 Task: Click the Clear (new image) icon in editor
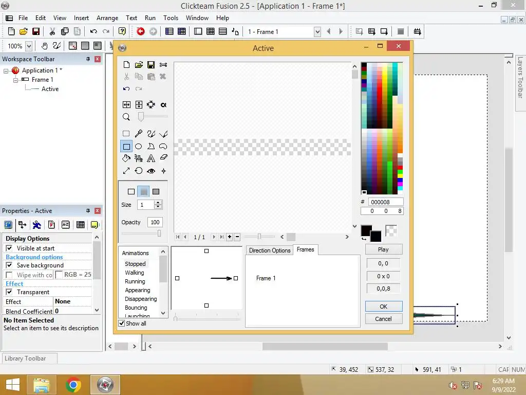[126, 64]
